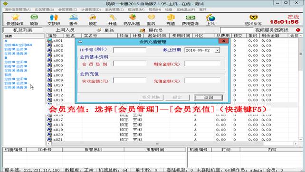This screenshot has height=172, width=305.
Task: Open 计费管理(D) menu
Action: pyautogui.click(x=91, y=9)
